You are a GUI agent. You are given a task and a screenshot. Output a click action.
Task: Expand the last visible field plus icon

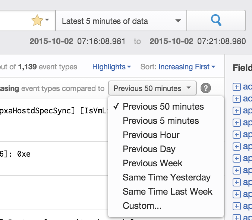click(x=236, y=217)
